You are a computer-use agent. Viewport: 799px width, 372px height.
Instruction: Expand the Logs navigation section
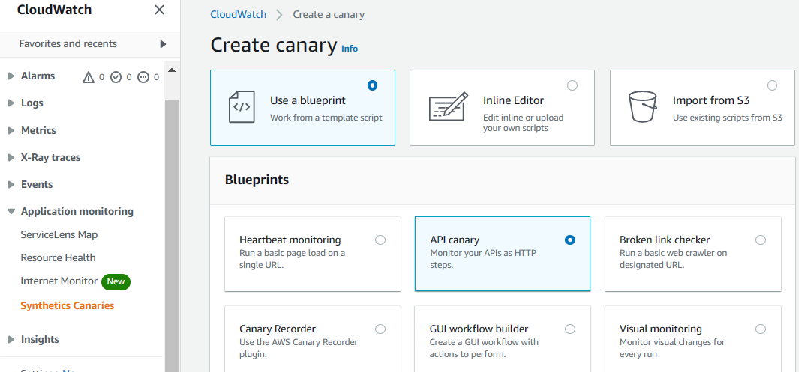point(11,103)
